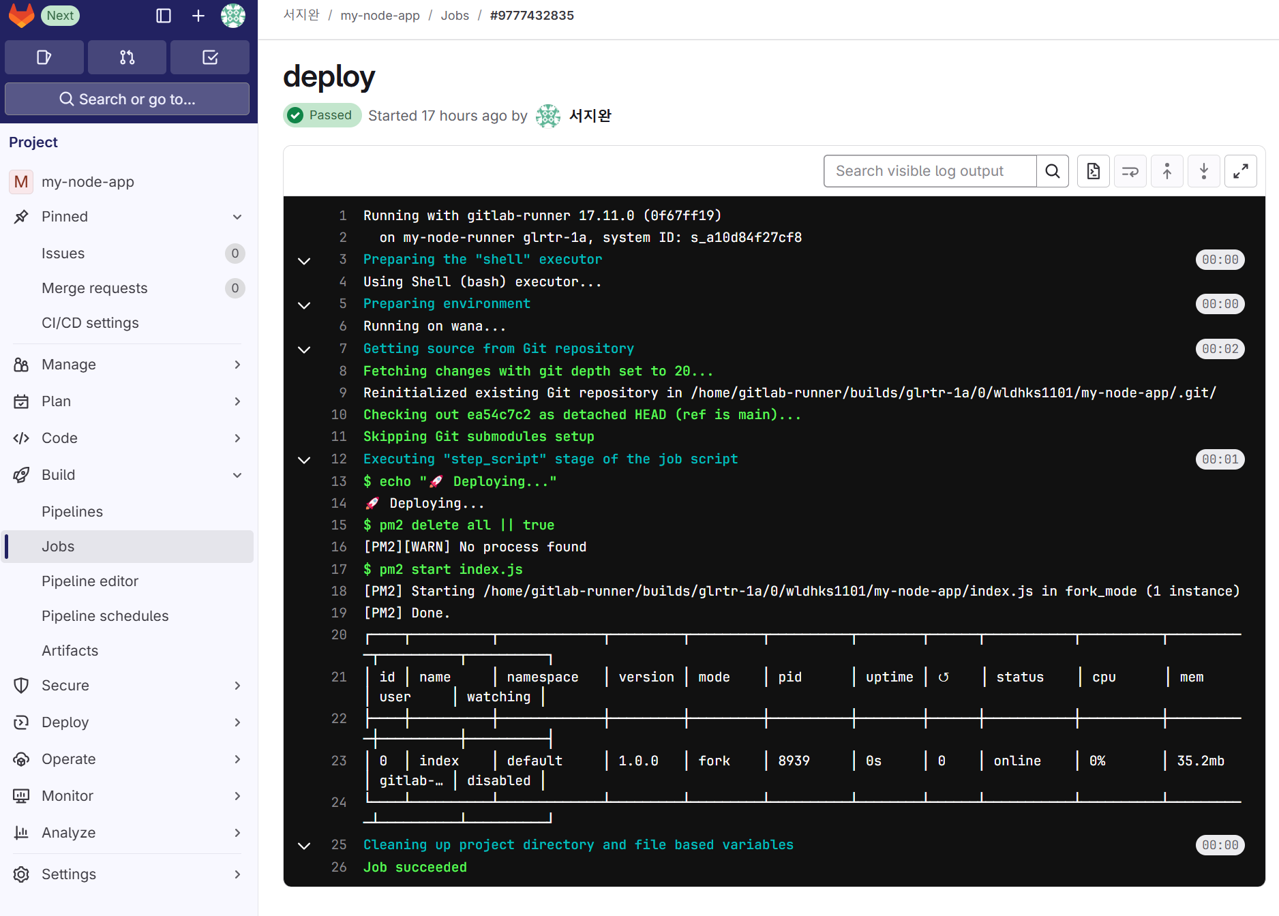
Task: Collapse the Preparing the shell executor section
Action: (x=304, y=260)
